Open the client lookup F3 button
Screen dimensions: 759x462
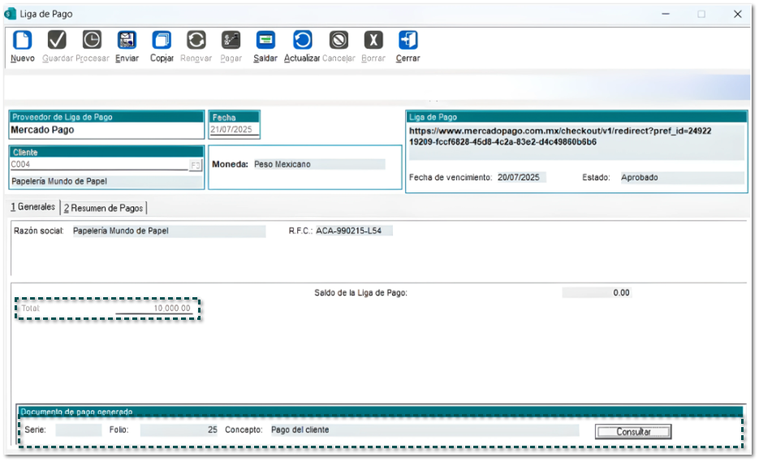(x=195, y=165)
